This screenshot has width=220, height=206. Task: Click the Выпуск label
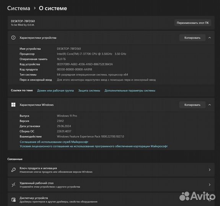point(24,116)
